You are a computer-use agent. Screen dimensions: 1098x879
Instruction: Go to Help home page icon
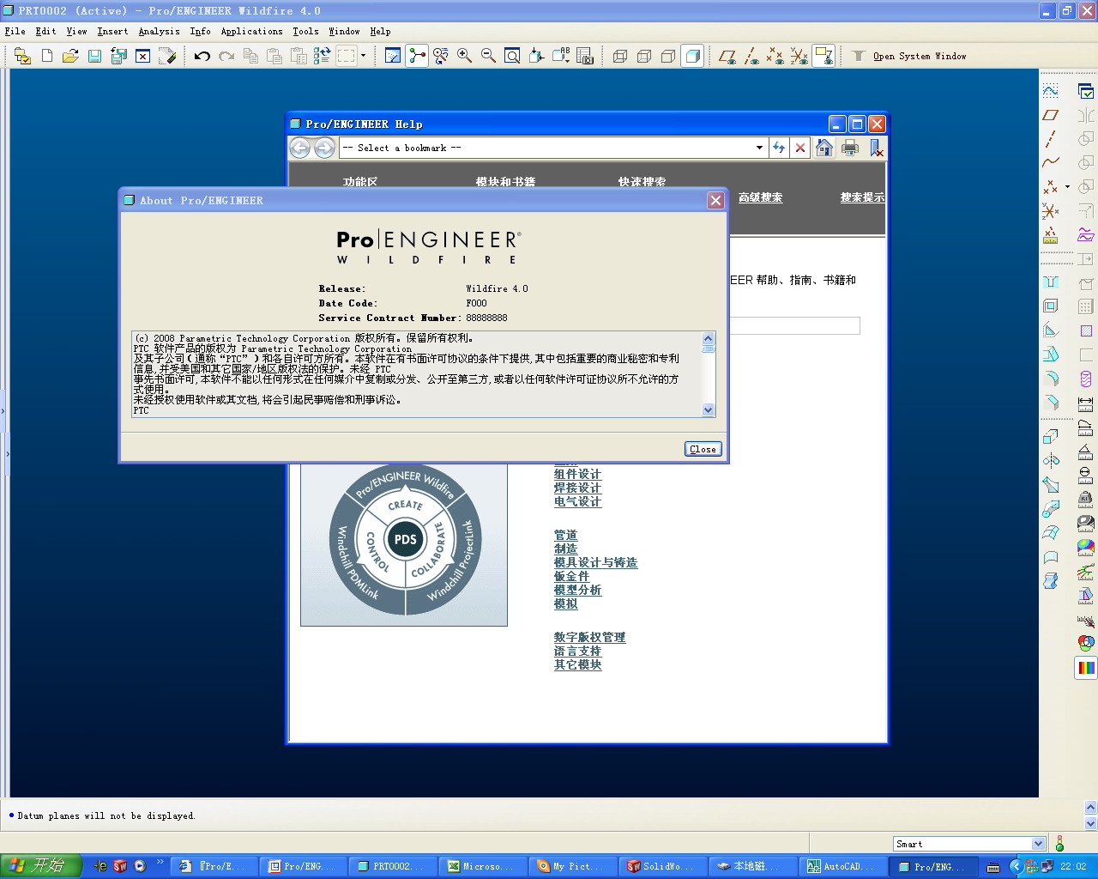[824, 148]
